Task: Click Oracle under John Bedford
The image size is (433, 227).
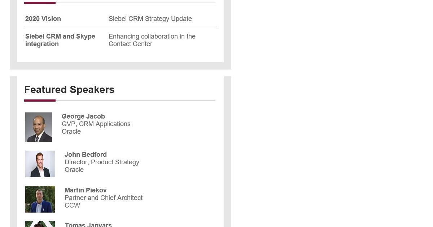Action: point(74,170)
